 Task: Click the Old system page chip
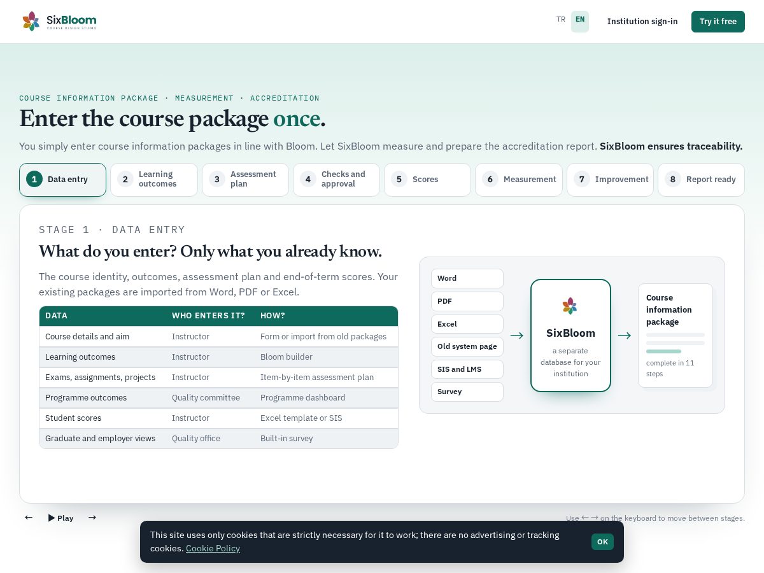click(467, 346)
